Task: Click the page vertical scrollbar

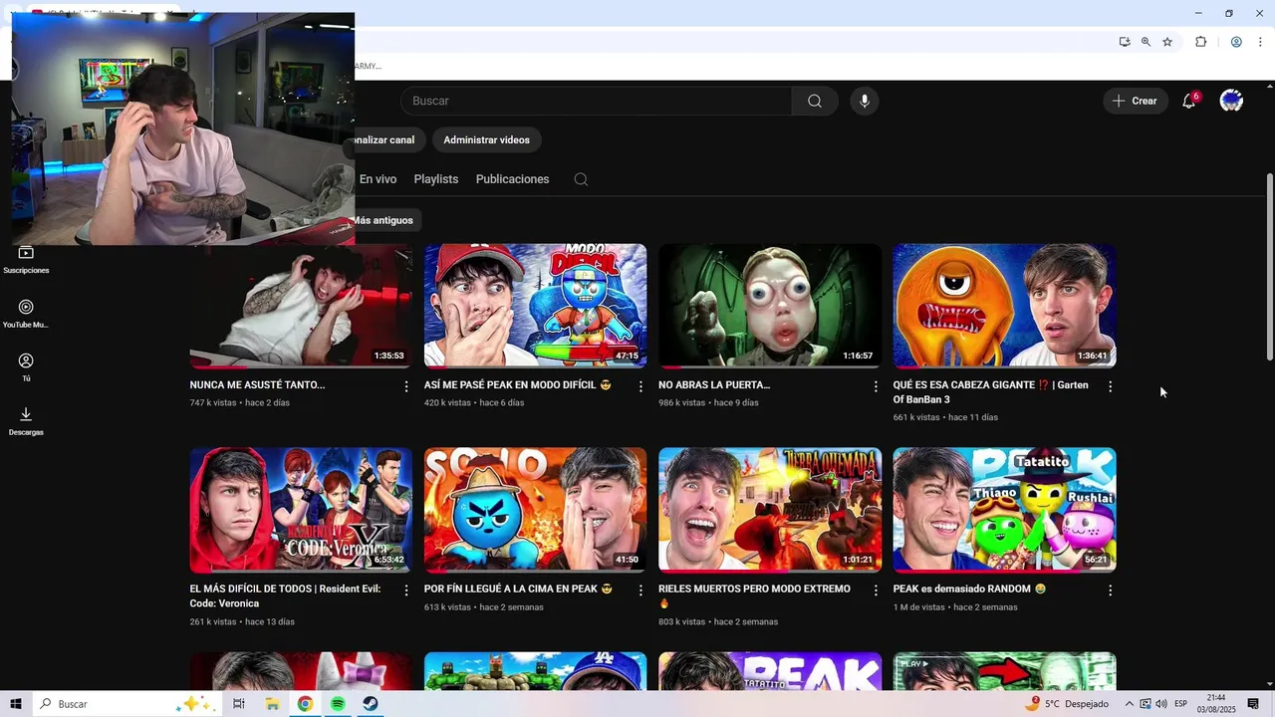Action: pos(1269,269)
